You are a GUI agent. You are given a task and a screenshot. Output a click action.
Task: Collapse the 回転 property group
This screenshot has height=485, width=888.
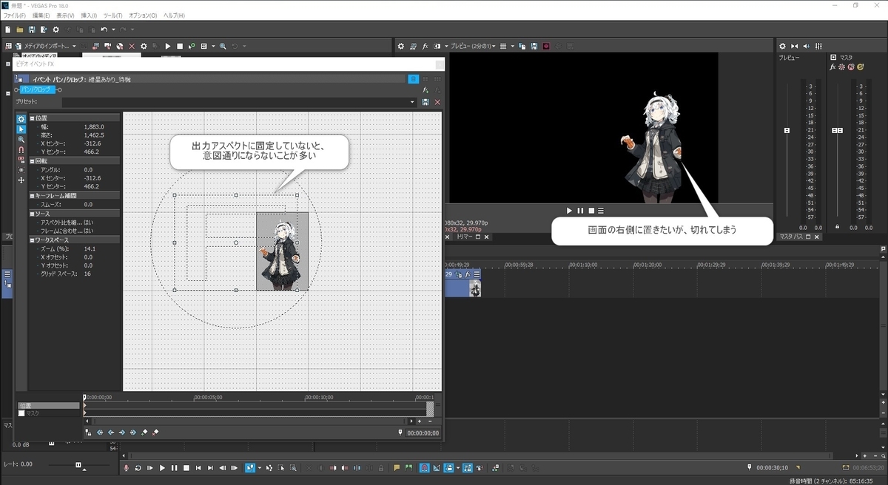tap(33, 160)
